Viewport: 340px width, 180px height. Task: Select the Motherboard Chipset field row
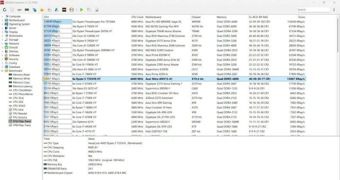click(x=85, y=173)
